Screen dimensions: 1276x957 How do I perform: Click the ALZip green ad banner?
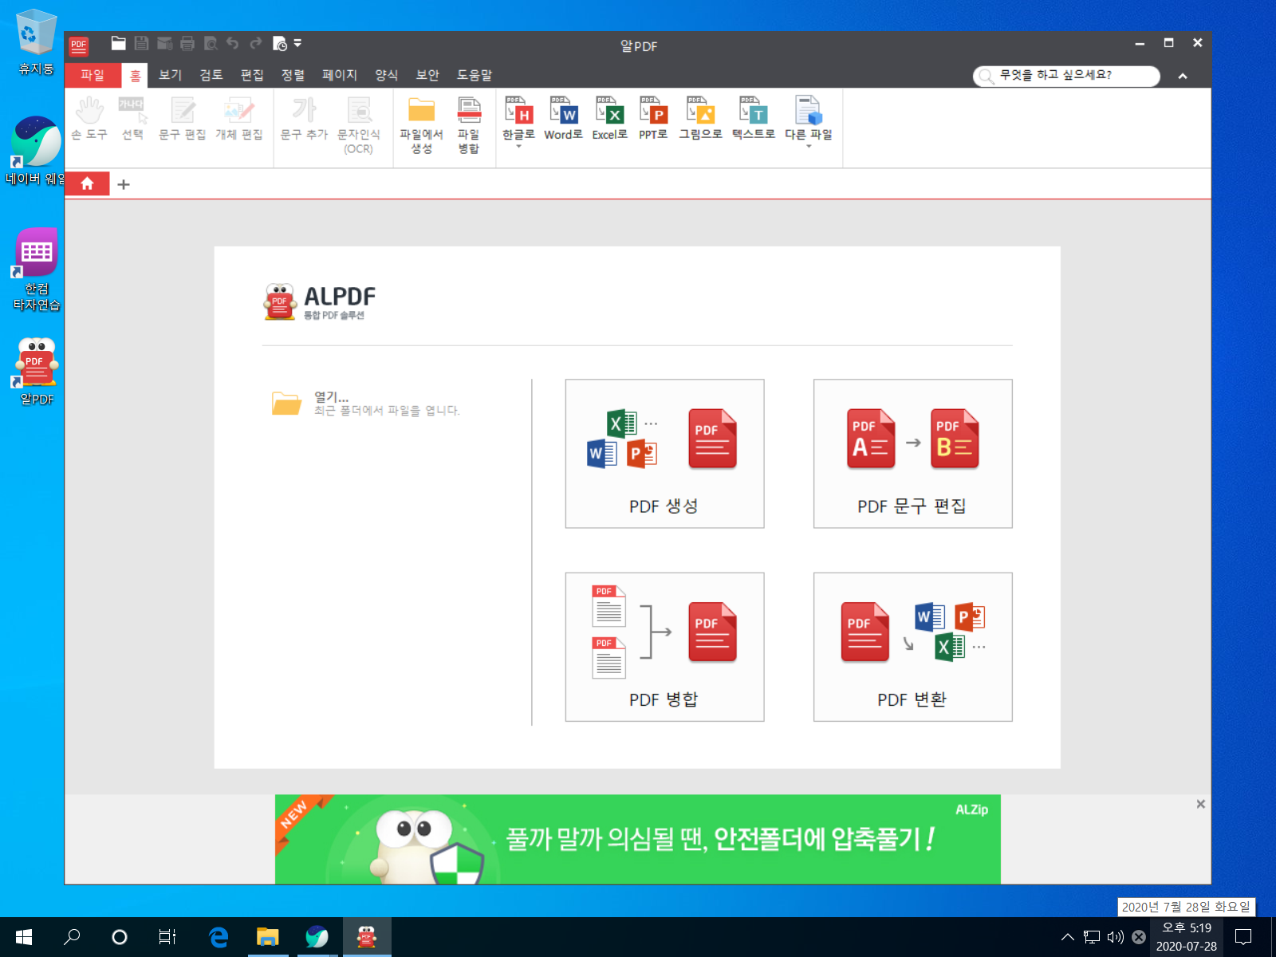pyautogui.click(x=638, y=839)
